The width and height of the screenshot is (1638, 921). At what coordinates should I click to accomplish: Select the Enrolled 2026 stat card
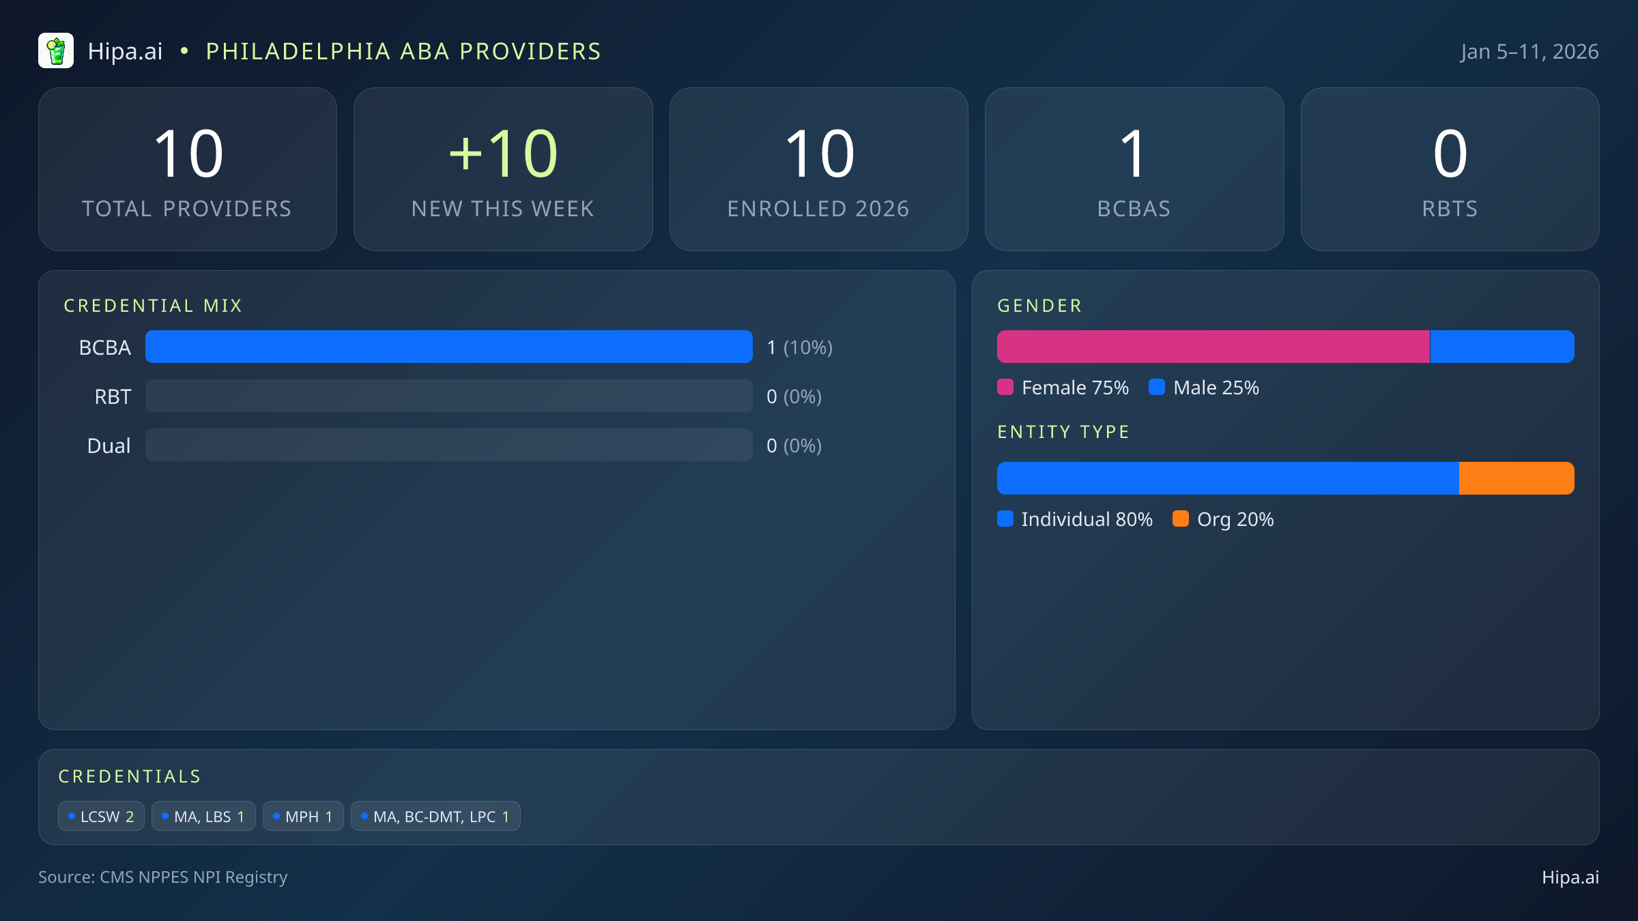pos(818,169)
